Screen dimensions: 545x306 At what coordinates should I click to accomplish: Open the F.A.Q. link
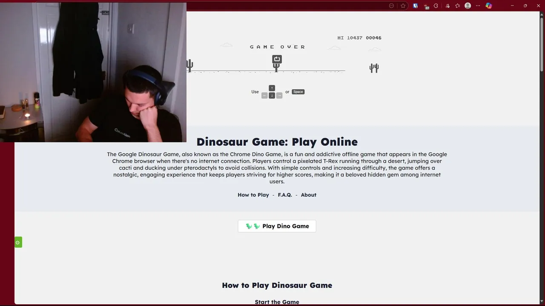pos(285,195)
